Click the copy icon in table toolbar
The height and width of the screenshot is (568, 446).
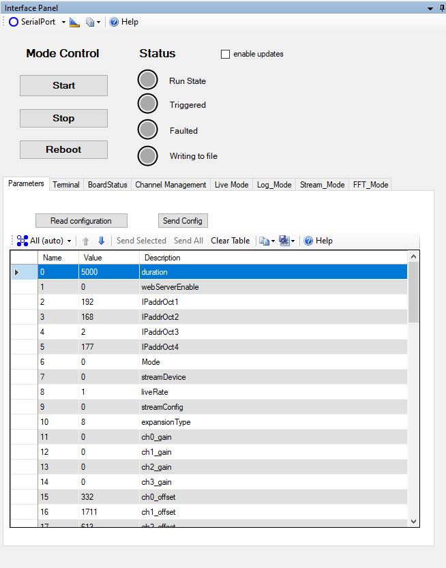tap(264, 241)
